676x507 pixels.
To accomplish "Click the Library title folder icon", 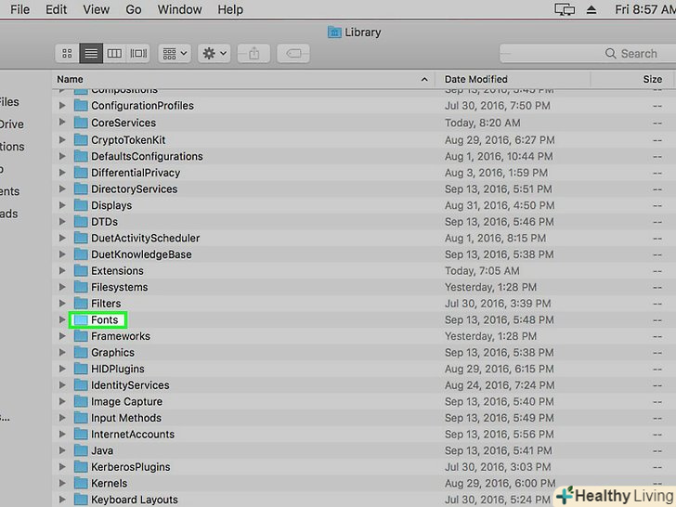I will pyautogui.click(x=334, y=32).
